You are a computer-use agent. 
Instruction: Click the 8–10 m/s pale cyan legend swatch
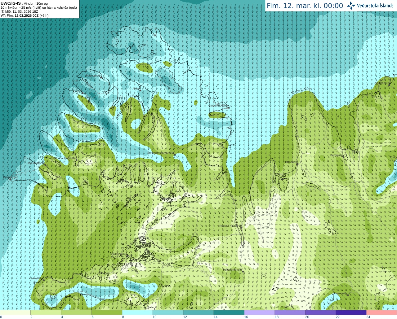(x=137, y=312)
